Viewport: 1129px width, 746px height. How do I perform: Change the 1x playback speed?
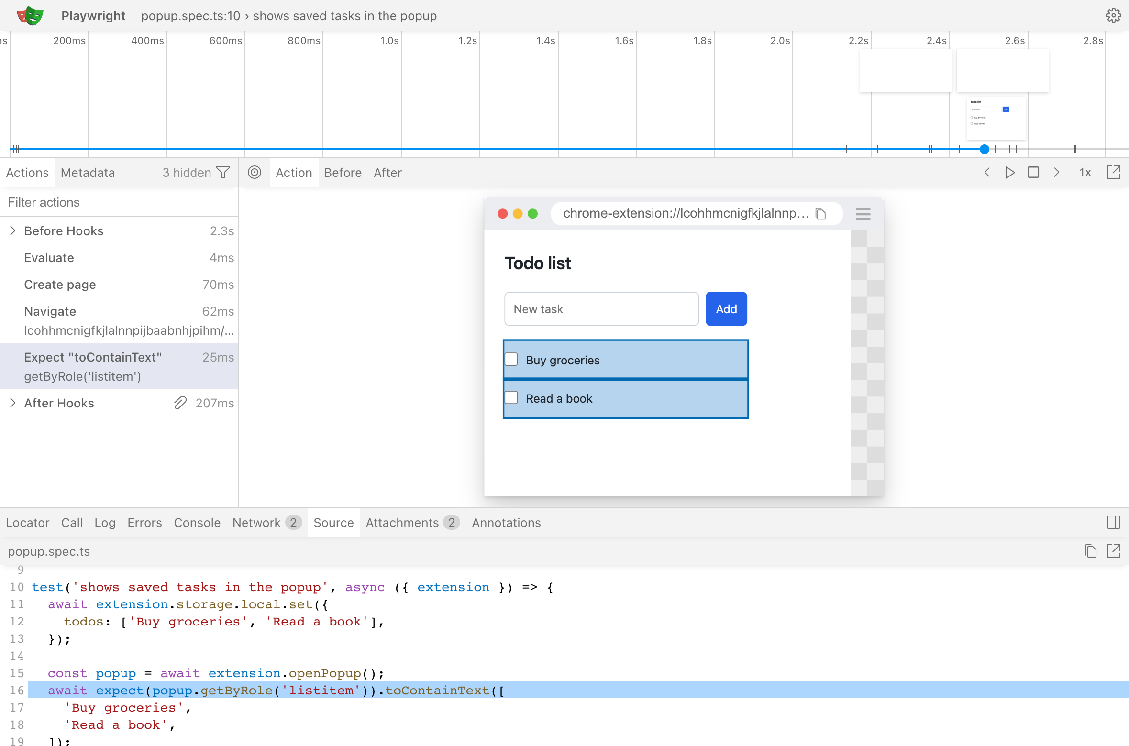pyautogui.click(x=1085, y=172)
